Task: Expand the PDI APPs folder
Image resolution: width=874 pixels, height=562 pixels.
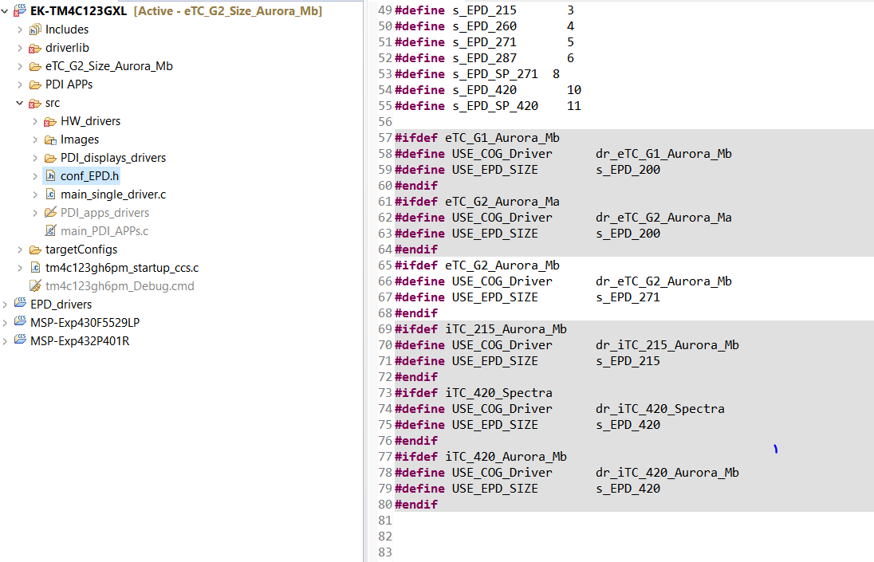Action: (19, 84)
